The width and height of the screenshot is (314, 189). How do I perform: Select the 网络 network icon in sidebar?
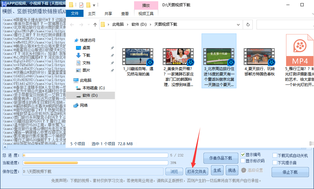point(76,105)
